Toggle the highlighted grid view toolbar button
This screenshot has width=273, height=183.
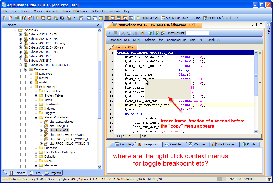click(x=107, y=18)
